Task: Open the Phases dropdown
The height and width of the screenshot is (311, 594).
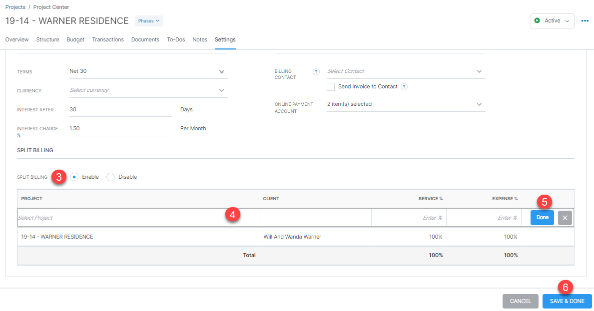Action: point(148,20)
